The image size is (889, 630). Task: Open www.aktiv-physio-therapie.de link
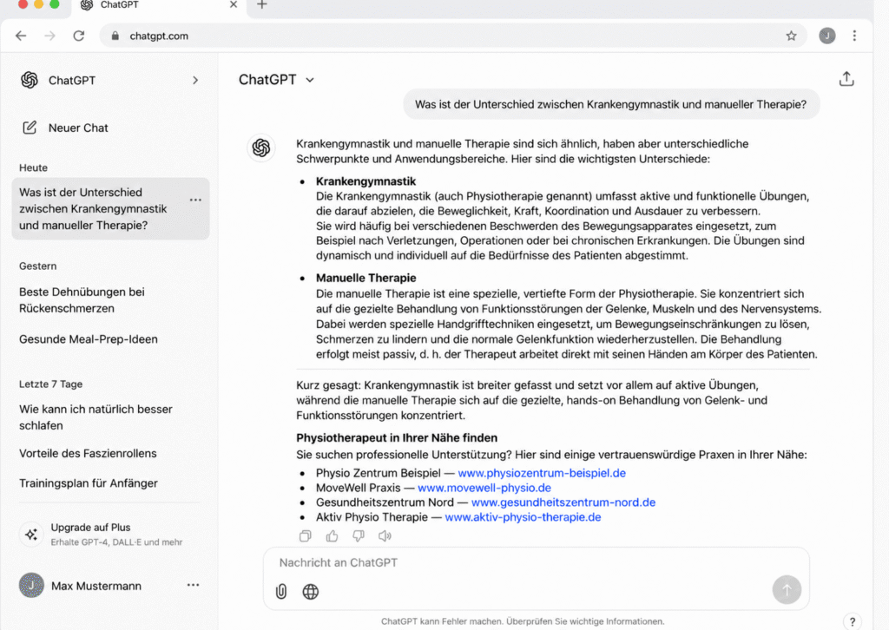(x=523, y=517)
